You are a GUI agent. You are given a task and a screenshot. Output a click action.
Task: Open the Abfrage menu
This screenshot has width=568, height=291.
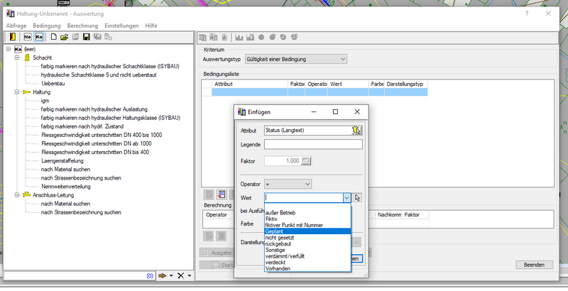(16, 26)
